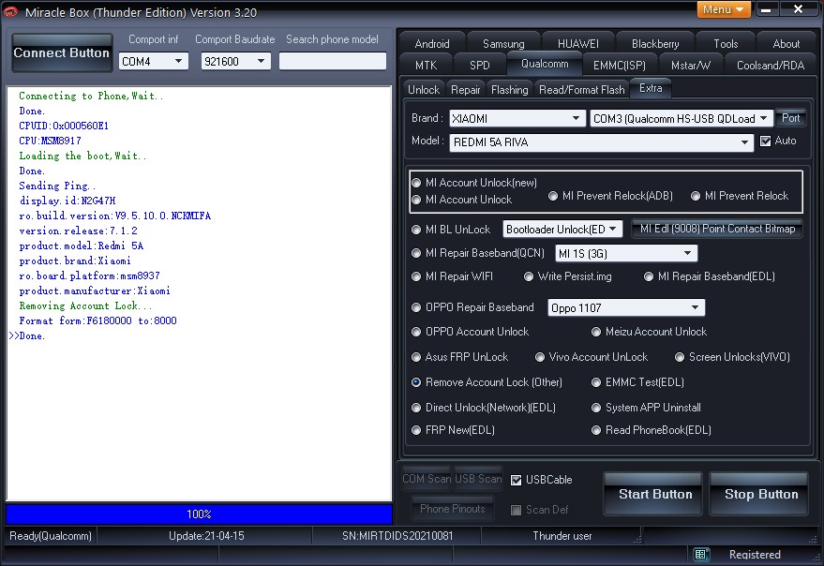Image resolution: width=824 pixels, height=566 pixels.
Task: Focus the Search phone model field
Action: click(x=332, y=61)
